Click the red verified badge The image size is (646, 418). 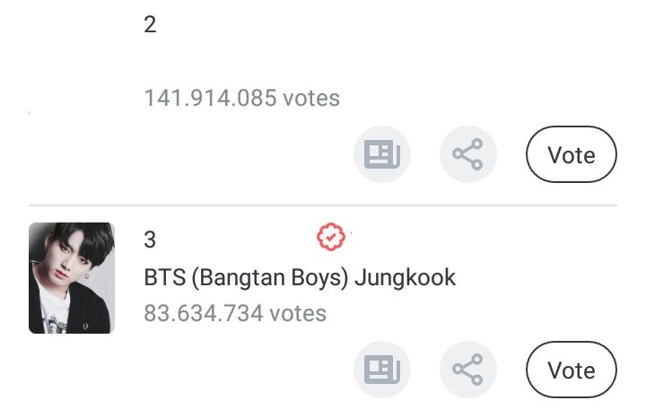click(x=331, y=238)
